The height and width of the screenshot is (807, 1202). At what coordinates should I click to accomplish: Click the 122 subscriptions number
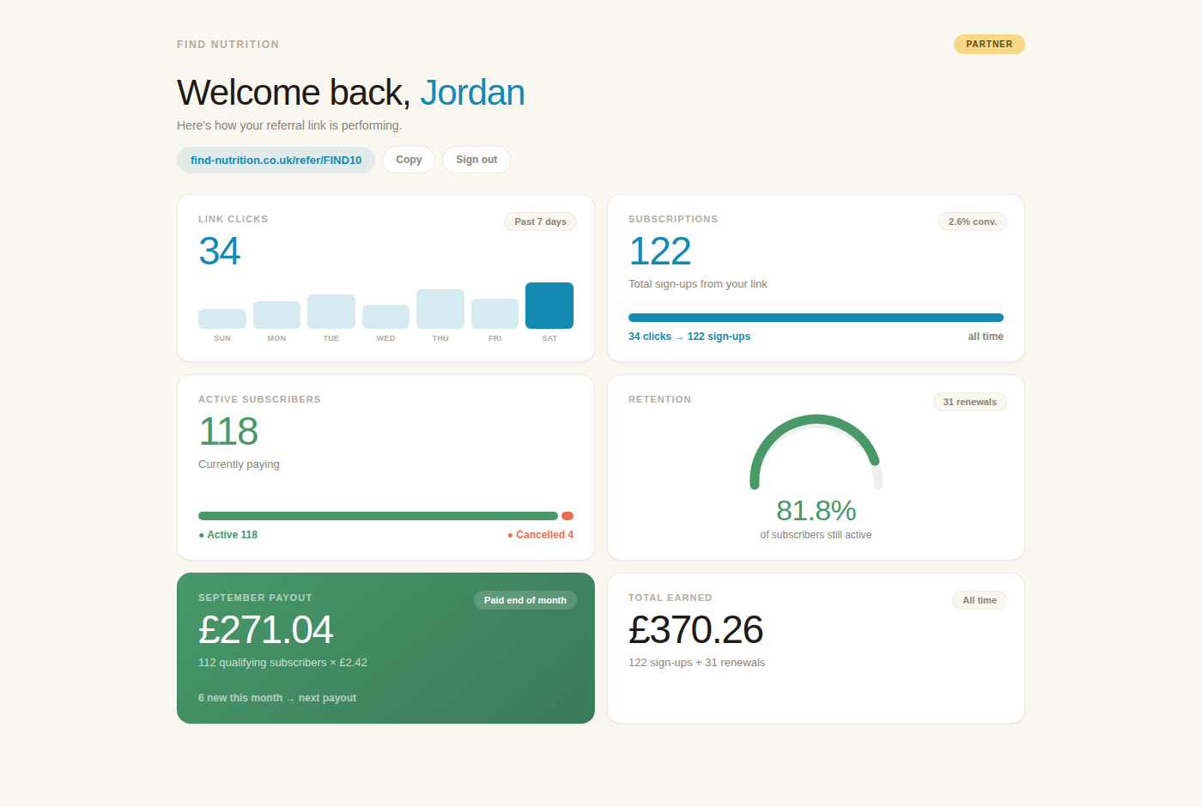coord(659,252)
